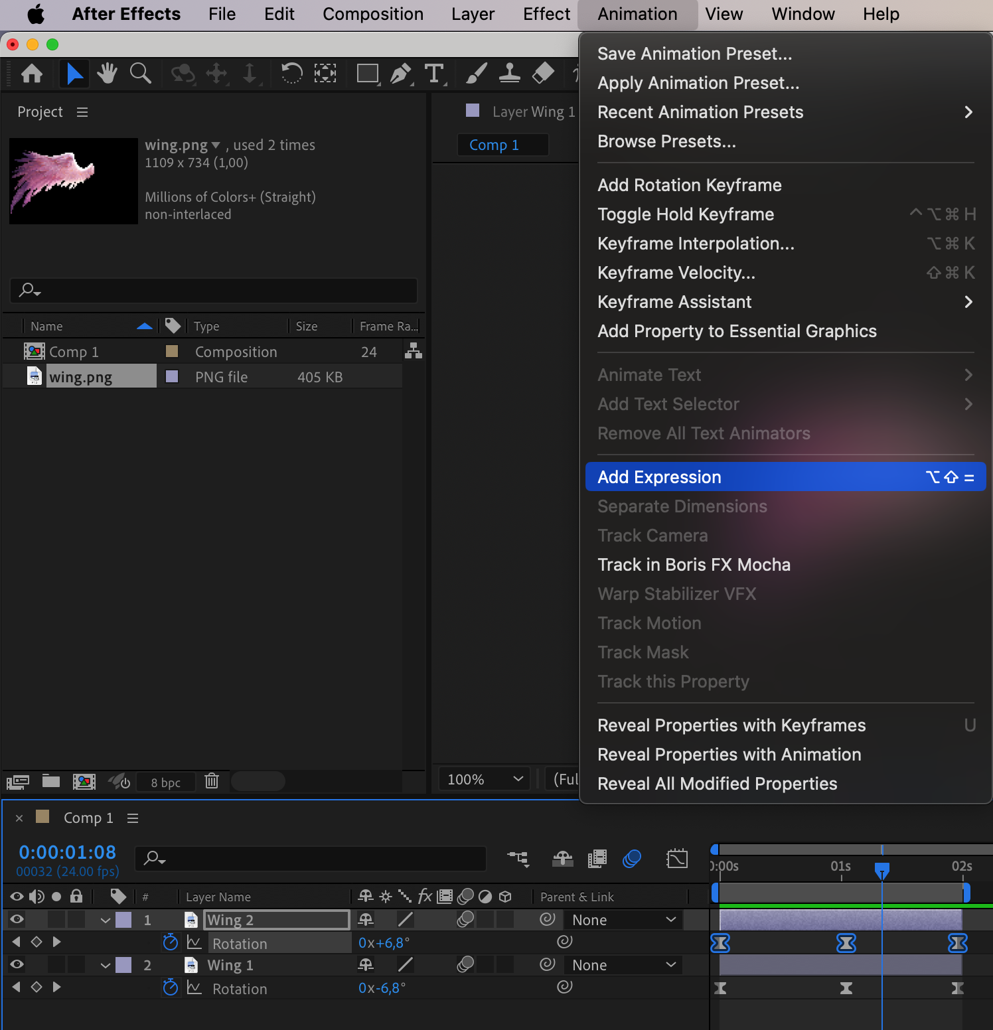
Task: Open the Apple menu
Action: pos(36,14)
